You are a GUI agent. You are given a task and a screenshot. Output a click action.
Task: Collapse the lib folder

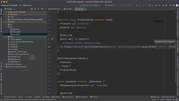click(6, 27)
